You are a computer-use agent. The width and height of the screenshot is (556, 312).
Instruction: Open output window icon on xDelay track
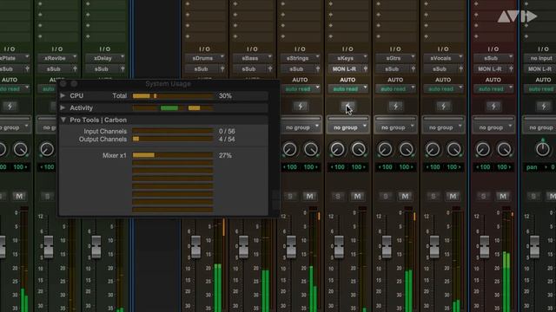(x=122, y=69)
